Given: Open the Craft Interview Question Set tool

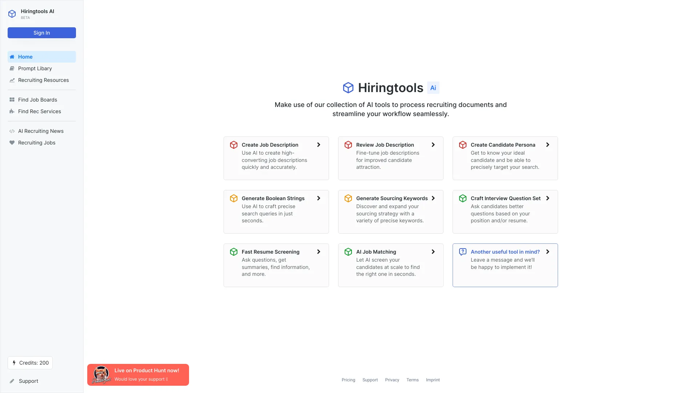Looking at the screenshot, I should click(x=505, y=212).
